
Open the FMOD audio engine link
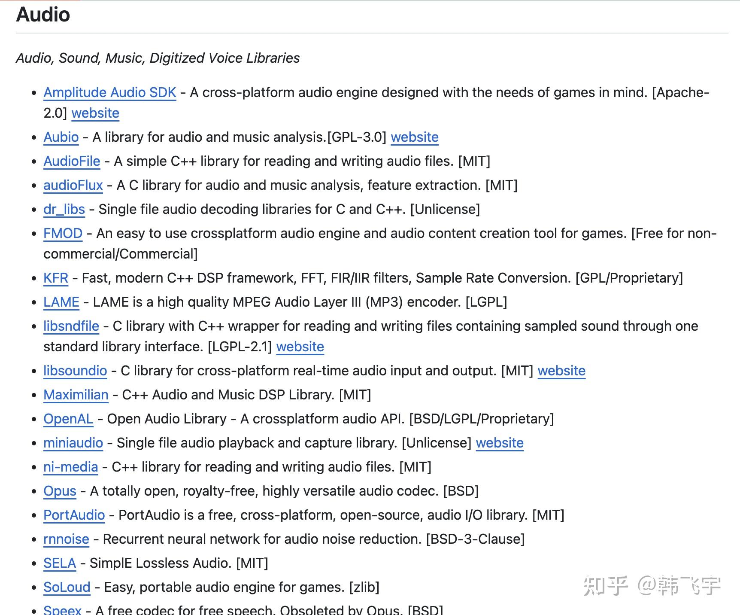[x=62, y=233]
